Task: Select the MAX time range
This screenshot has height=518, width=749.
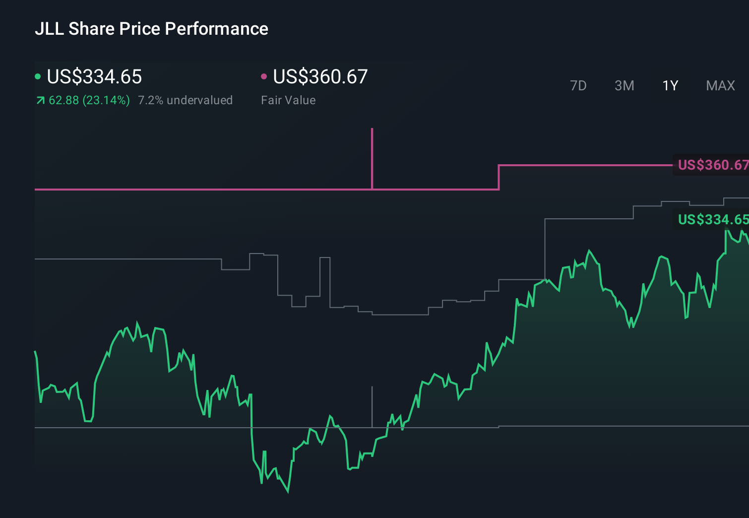Action: click(720, 85)
